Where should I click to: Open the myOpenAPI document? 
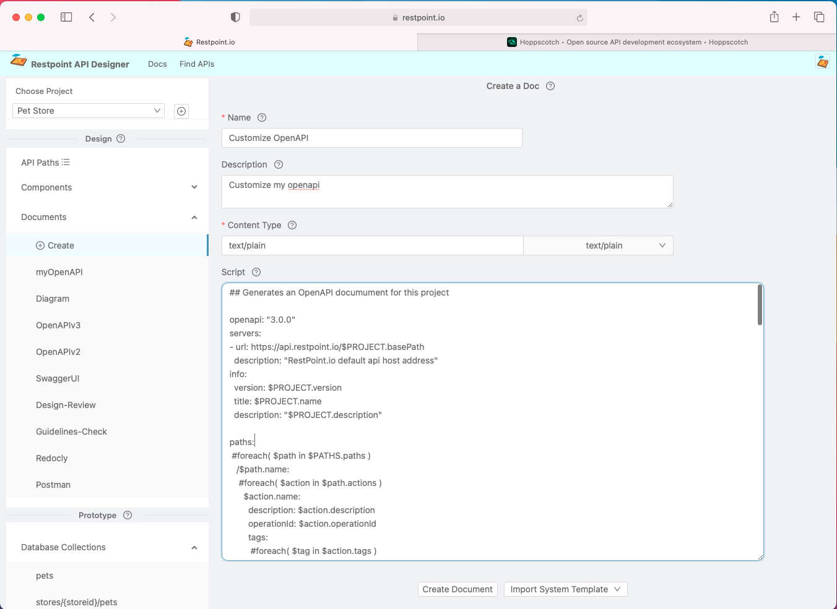coord(59,272)
